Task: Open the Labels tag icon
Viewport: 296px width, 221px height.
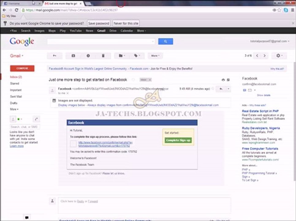Action: click(137, 56)
